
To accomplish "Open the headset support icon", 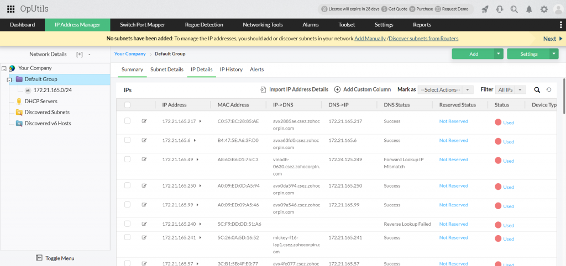I will [x=500, y=9].
